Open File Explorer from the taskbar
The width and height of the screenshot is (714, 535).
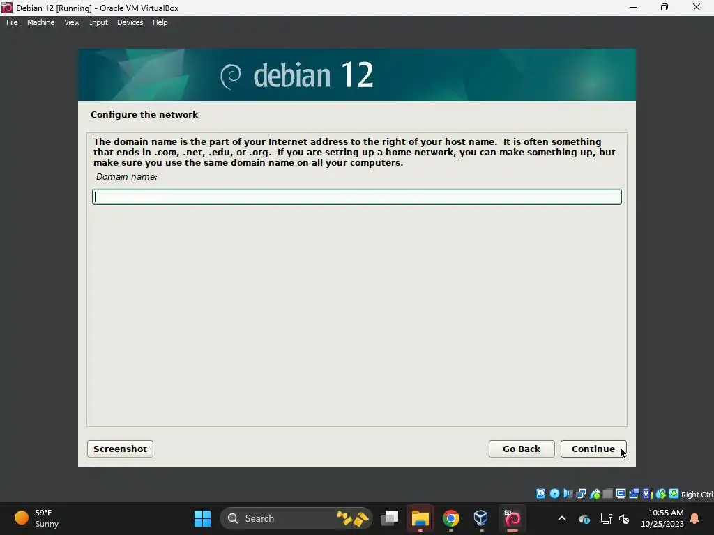click(x=420, y=518)
